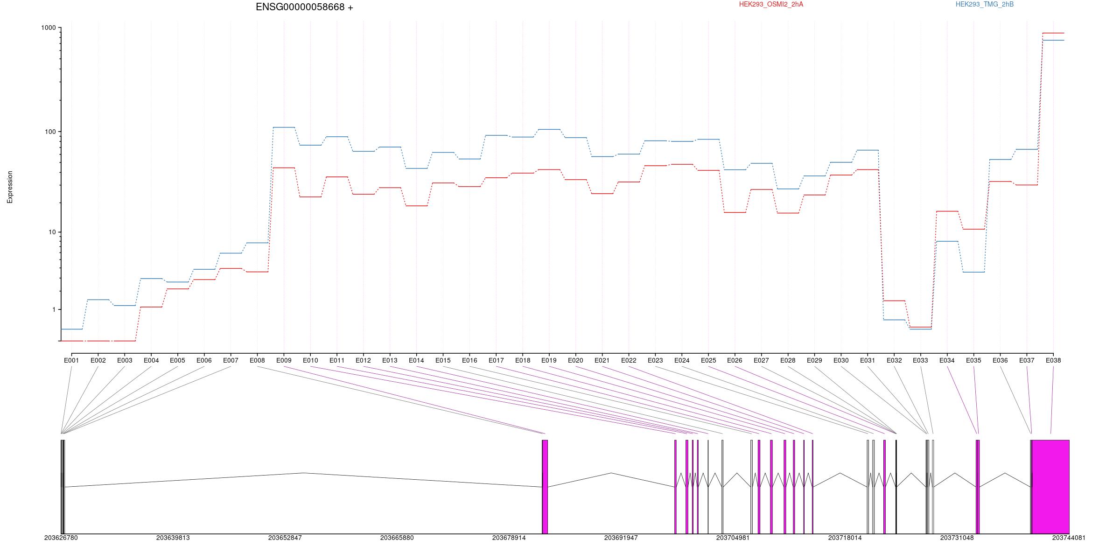The image size is (1120, 560).
Task: Click exon label E005
Action: (177, 360)
